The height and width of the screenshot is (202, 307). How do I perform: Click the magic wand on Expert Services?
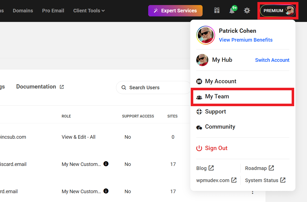pyautogui.click(x=156, y=11)
